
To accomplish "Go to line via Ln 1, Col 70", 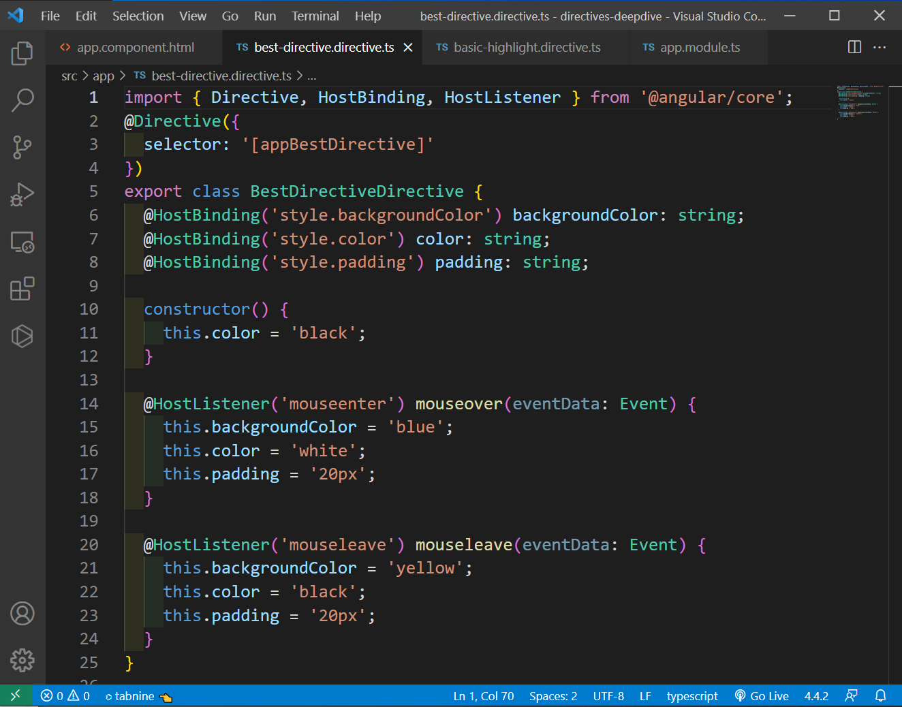I will point(484,695).
